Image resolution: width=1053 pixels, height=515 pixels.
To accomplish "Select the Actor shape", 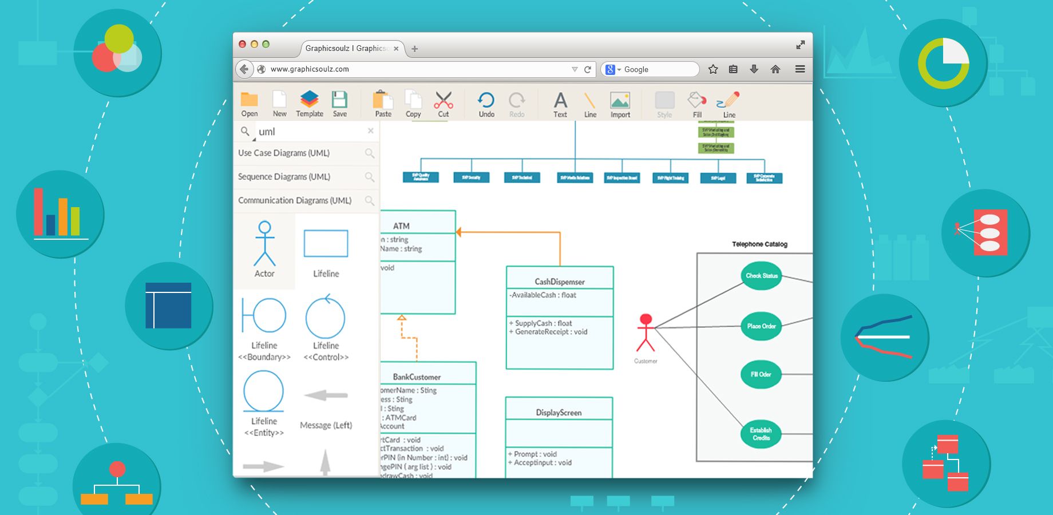I will (264, 244).
